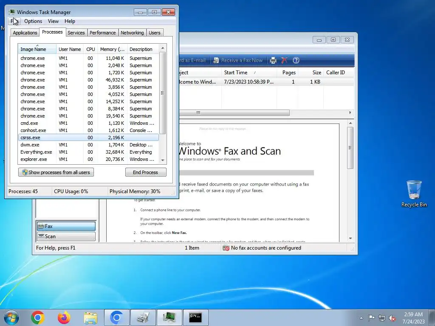Image resolution: width=435 pixels, height=326 pixels.
Task: Switch to the Networking tab
Action: click(x=132, y=33)
